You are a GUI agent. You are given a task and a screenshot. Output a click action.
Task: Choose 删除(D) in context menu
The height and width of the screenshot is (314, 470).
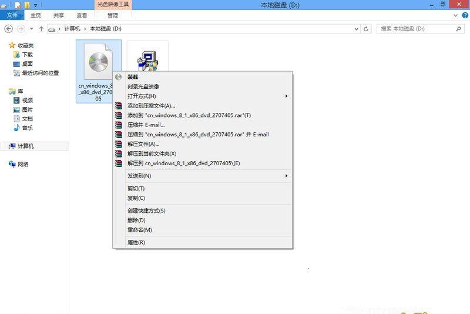136,221
